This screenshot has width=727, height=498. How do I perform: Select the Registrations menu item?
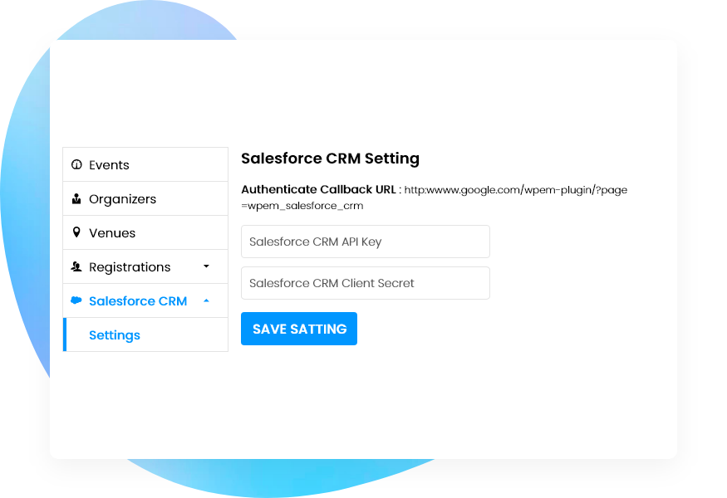(145, 266)
